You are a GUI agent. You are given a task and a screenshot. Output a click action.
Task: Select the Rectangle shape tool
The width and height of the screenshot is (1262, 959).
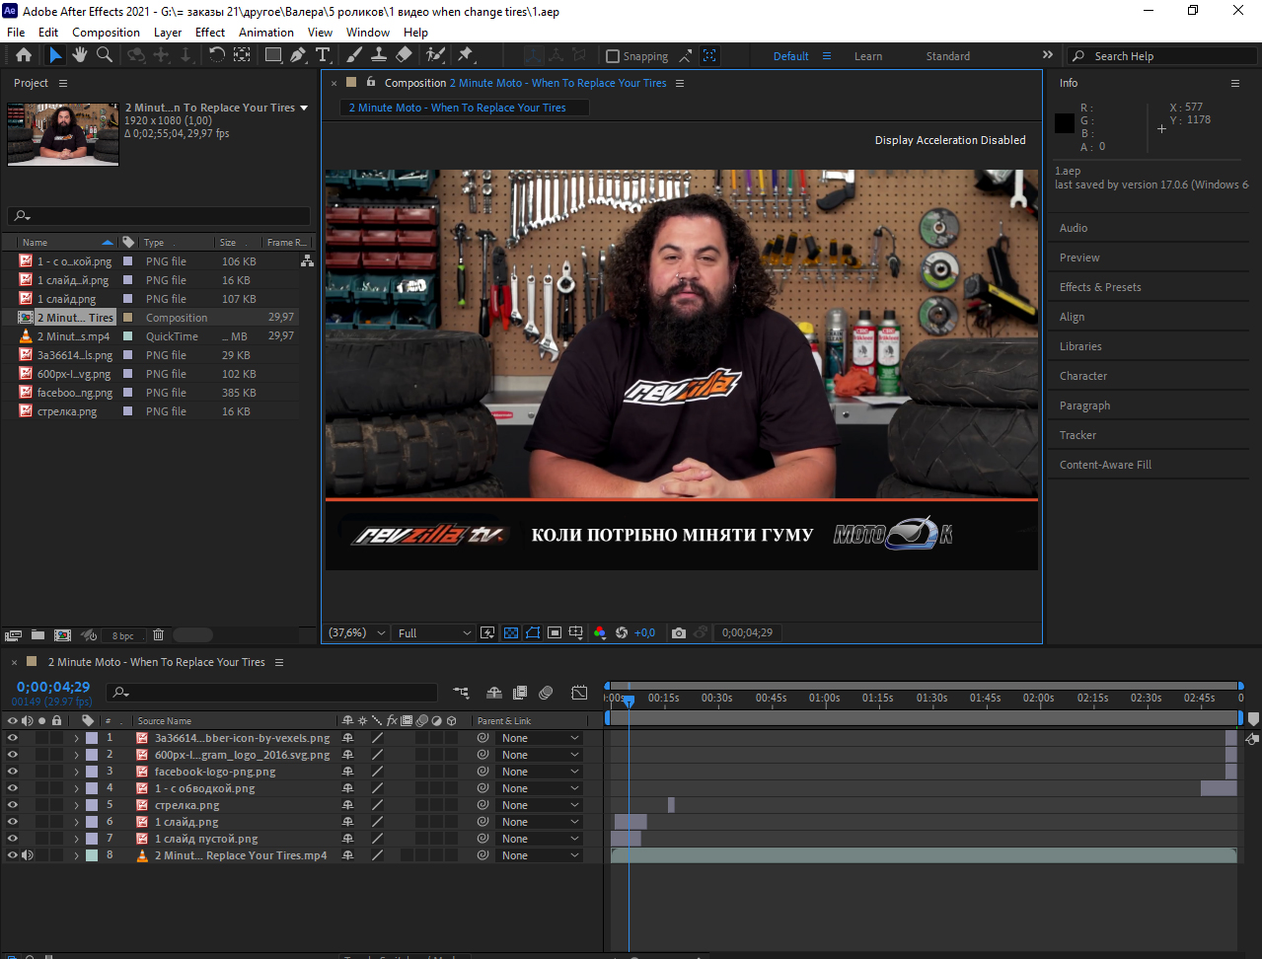(273, 55)
